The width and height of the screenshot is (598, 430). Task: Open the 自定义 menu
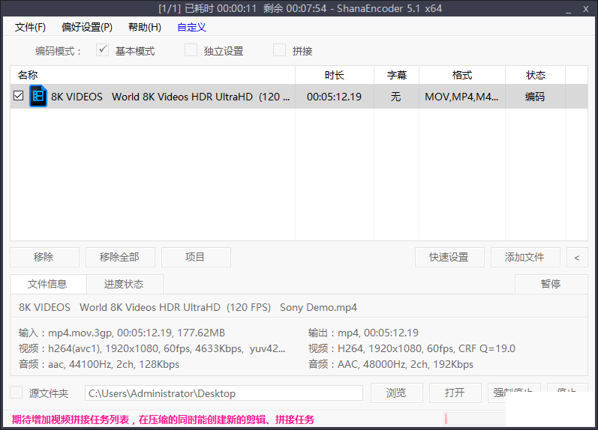[191, 28]
